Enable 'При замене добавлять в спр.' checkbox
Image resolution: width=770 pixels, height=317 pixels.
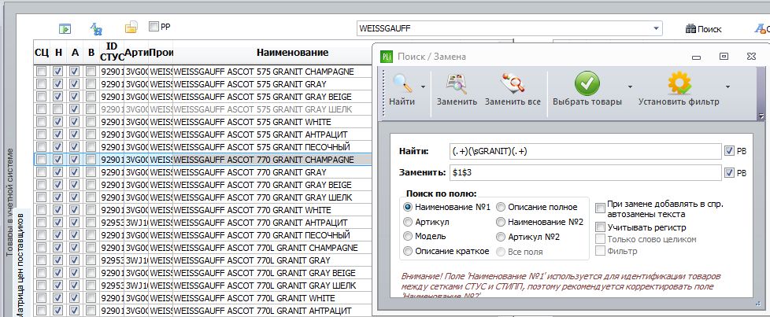(x=600, y=208)
